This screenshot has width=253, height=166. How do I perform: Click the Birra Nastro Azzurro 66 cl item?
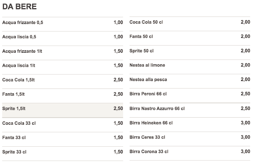click(157, 108)
